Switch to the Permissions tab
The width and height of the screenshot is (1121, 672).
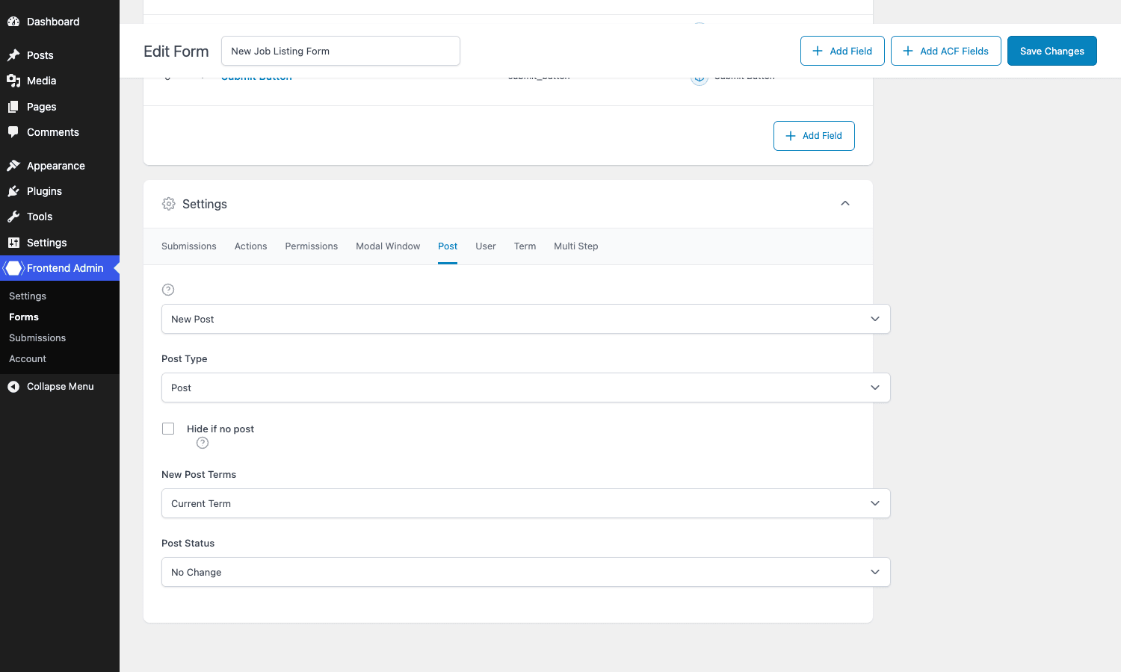(x=312, y=246)
